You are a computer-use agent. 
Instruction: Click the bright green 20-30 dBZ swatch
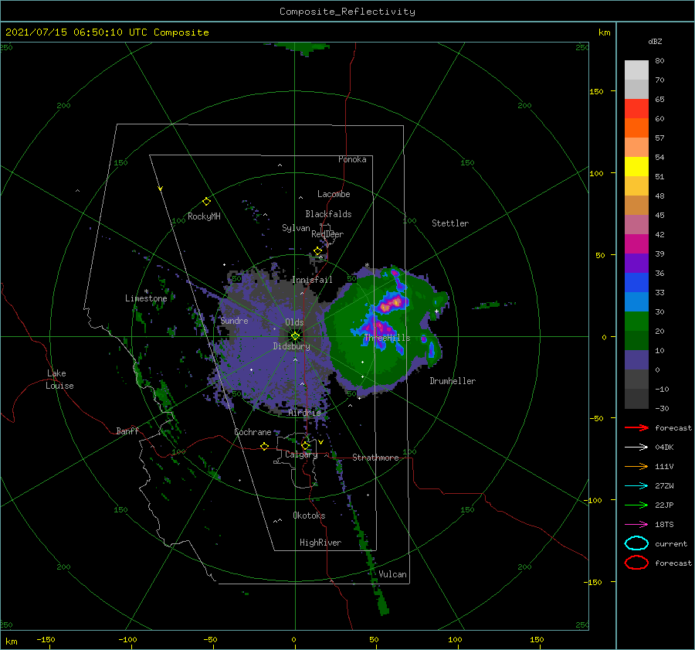(x=636, y=321)
